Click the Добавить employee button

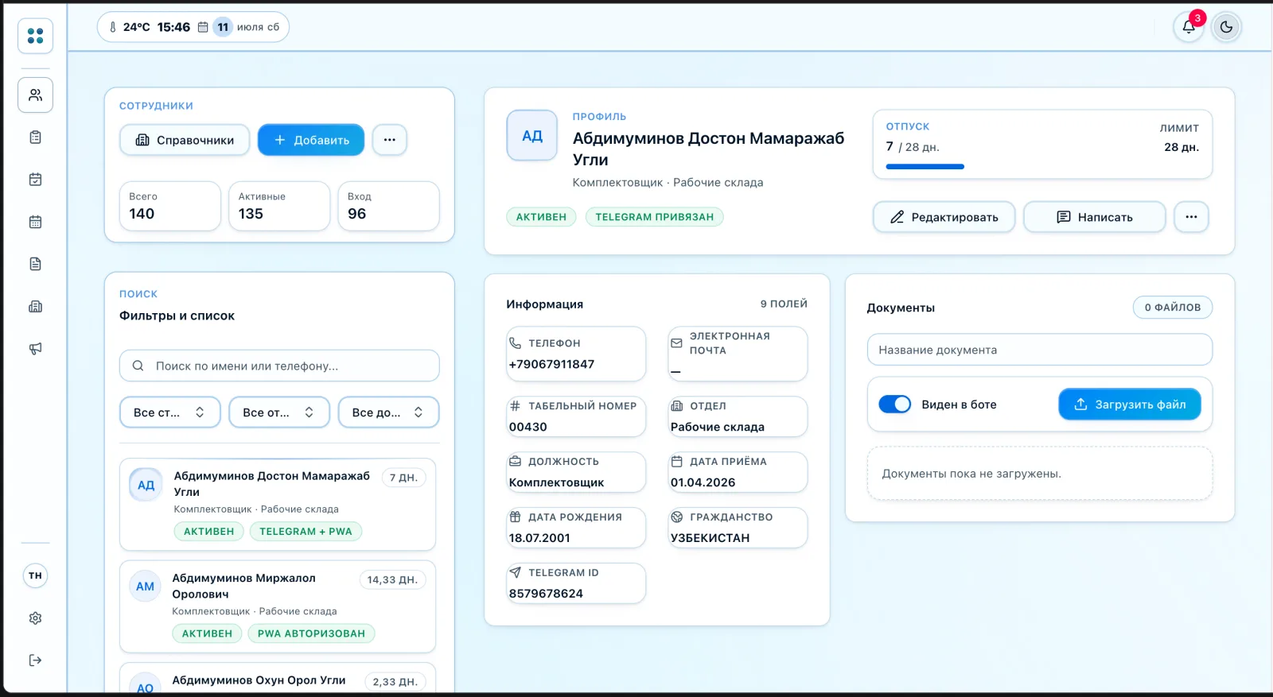click(311, 140)
